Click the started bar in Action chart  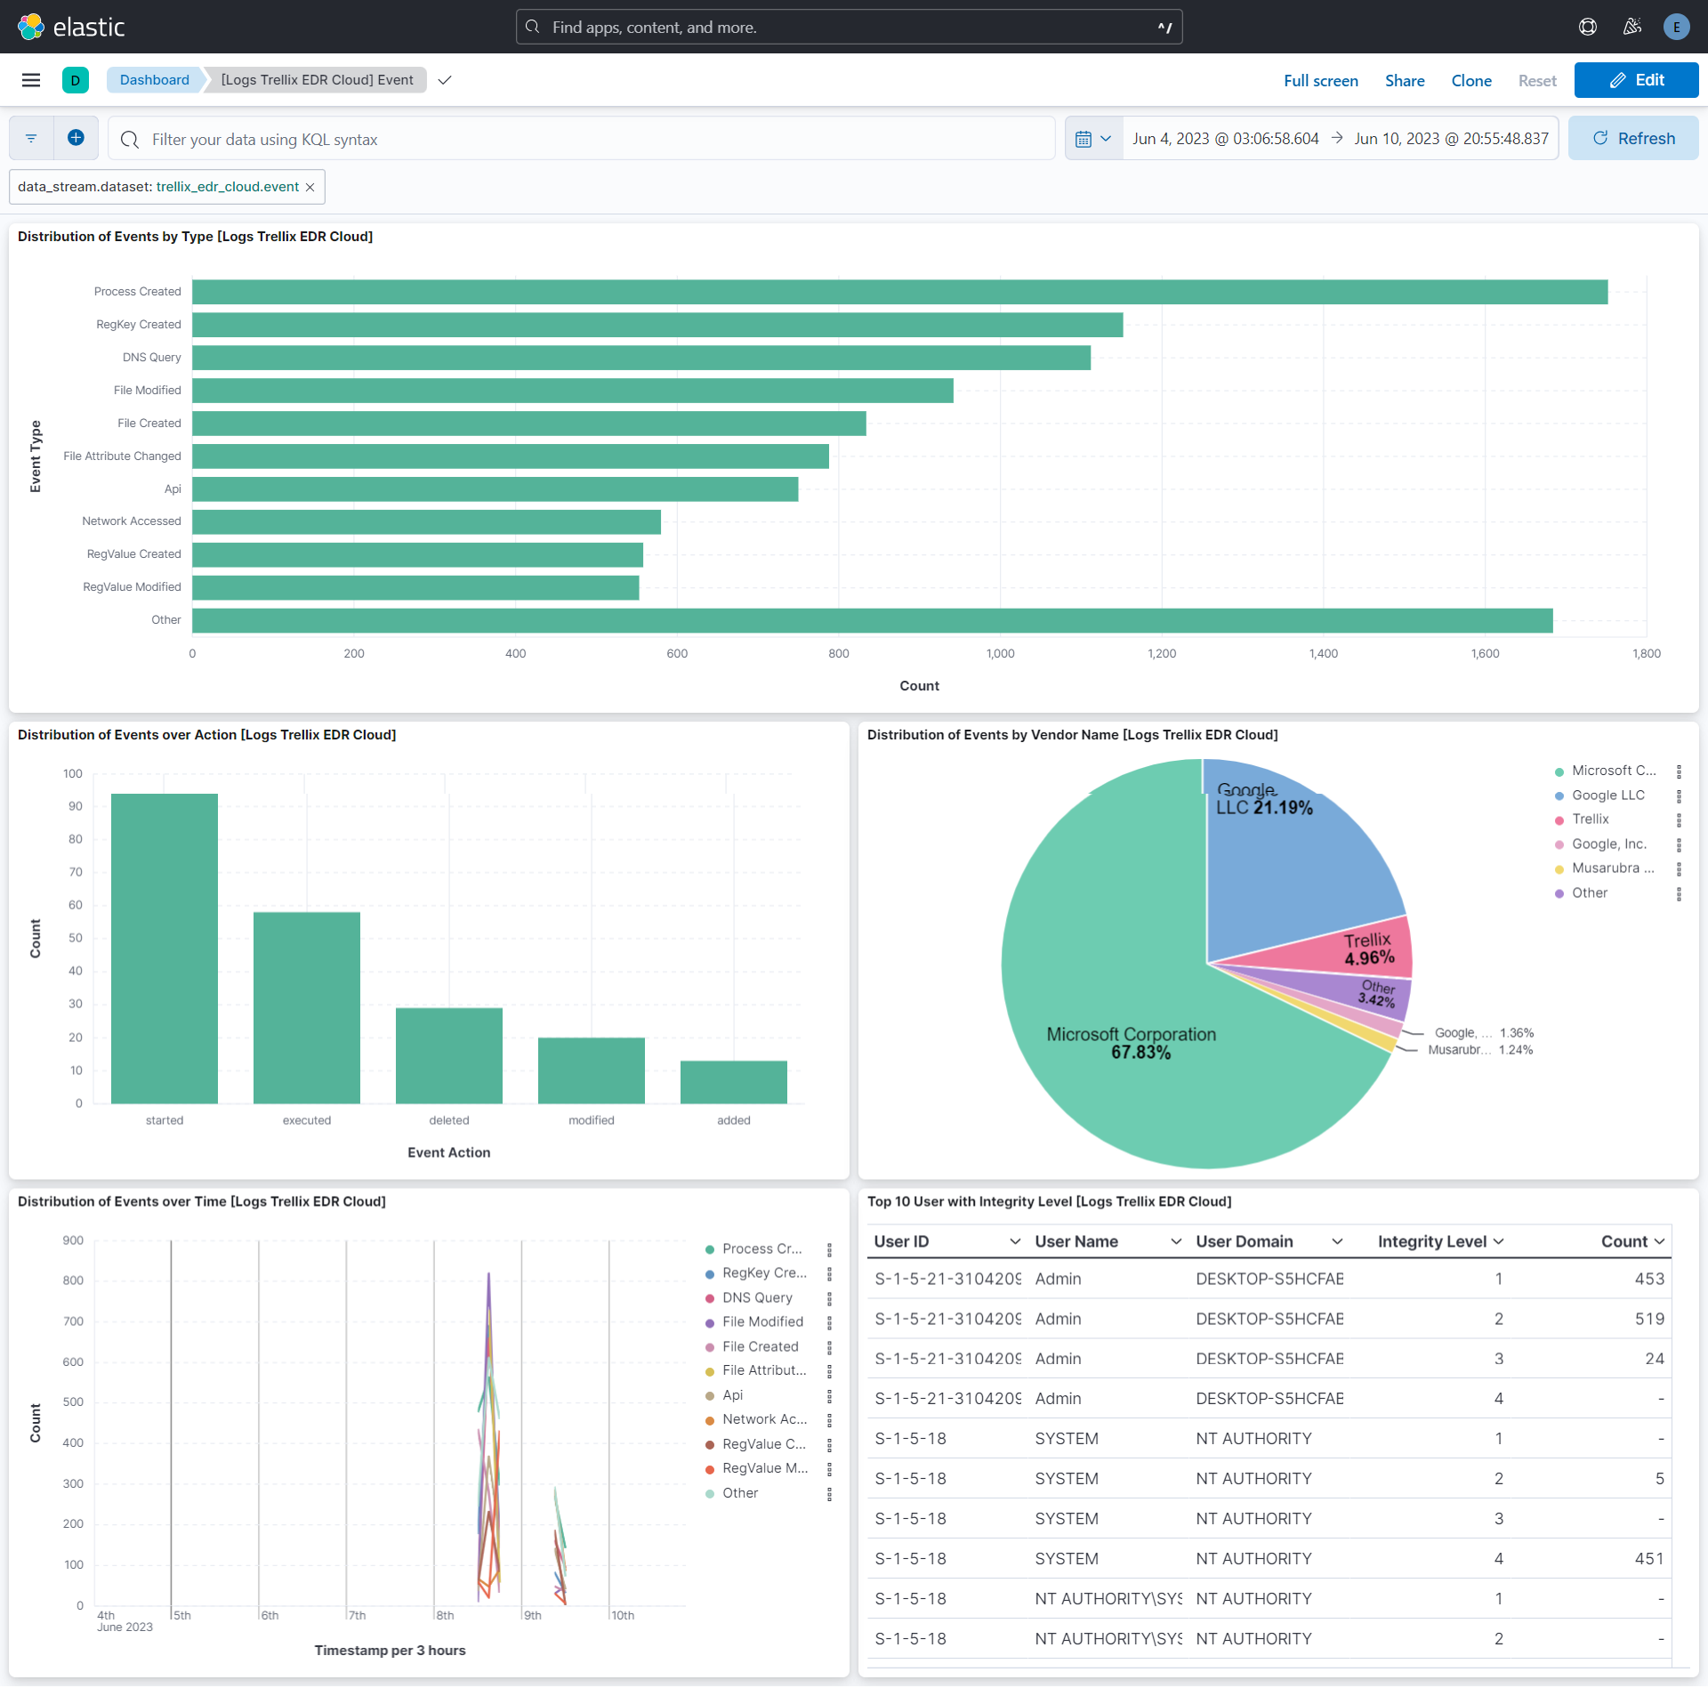pos(165,949)
